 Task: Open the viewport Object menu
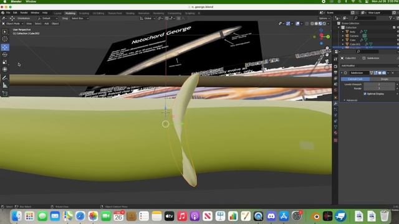(x=55, y=24)
